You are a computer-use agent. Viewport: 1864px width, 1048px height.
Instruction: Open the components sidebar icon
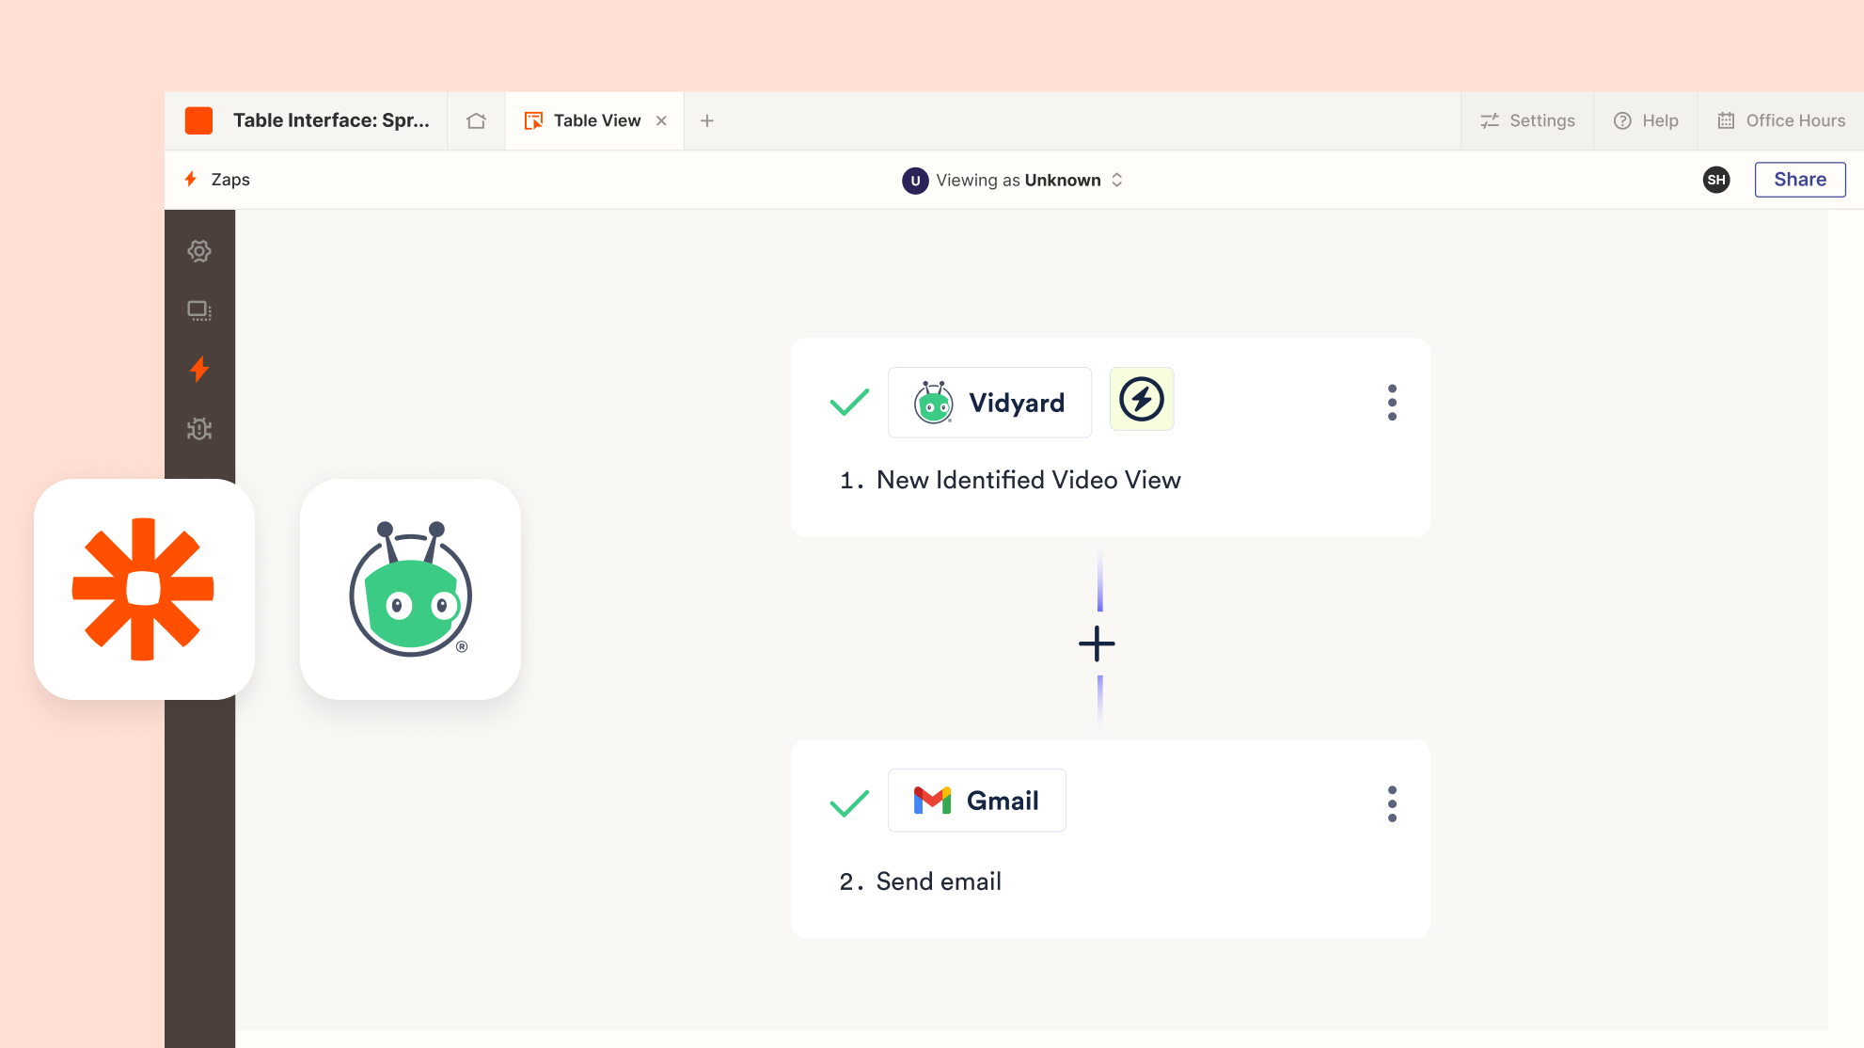tap(199, 310)
